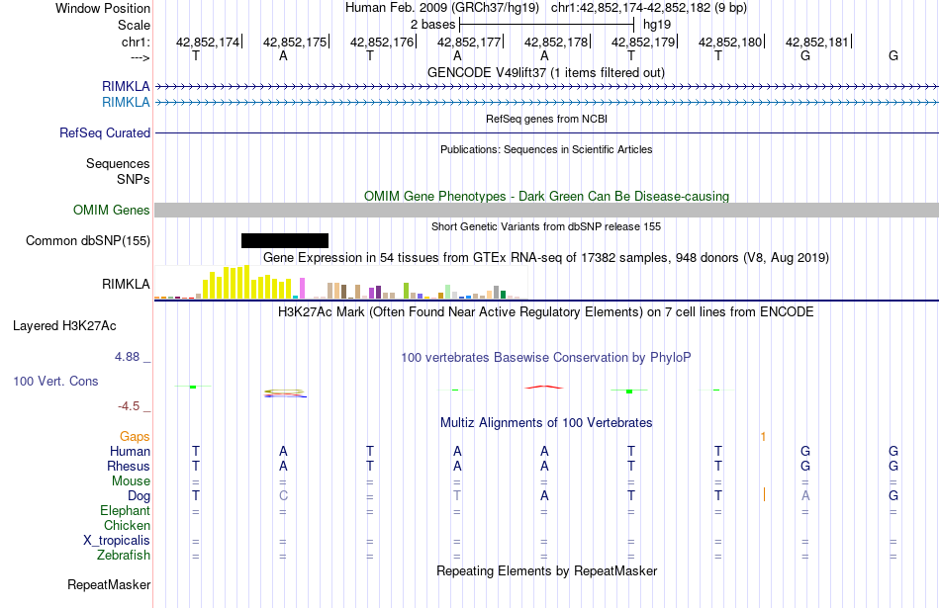Screen dimensions: 940x608
Task: Click the Human species label
Action: (x=130, y=452)
